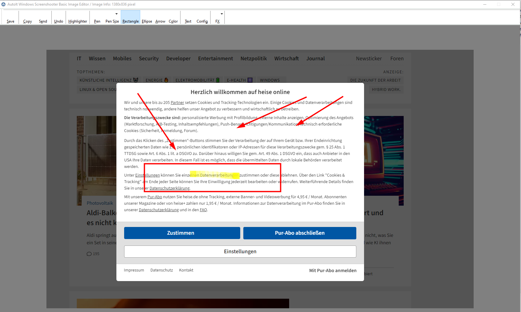Select the Text tool
This screenshot has width=521, height=312.
click(188, 21)
